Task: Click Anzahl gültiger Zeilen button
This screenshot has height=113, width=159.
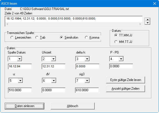Action: point(126,89)
